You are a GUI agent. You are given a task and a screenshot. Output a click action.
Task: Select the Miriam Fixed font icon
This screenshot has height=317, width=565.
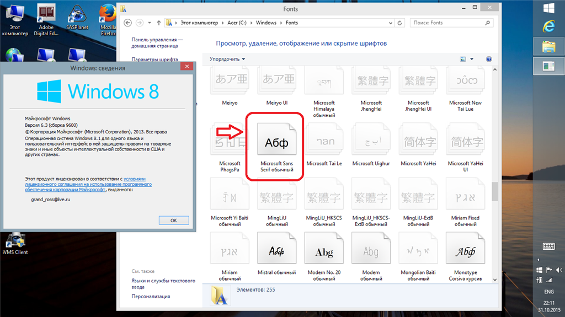[x=465, y=194]
